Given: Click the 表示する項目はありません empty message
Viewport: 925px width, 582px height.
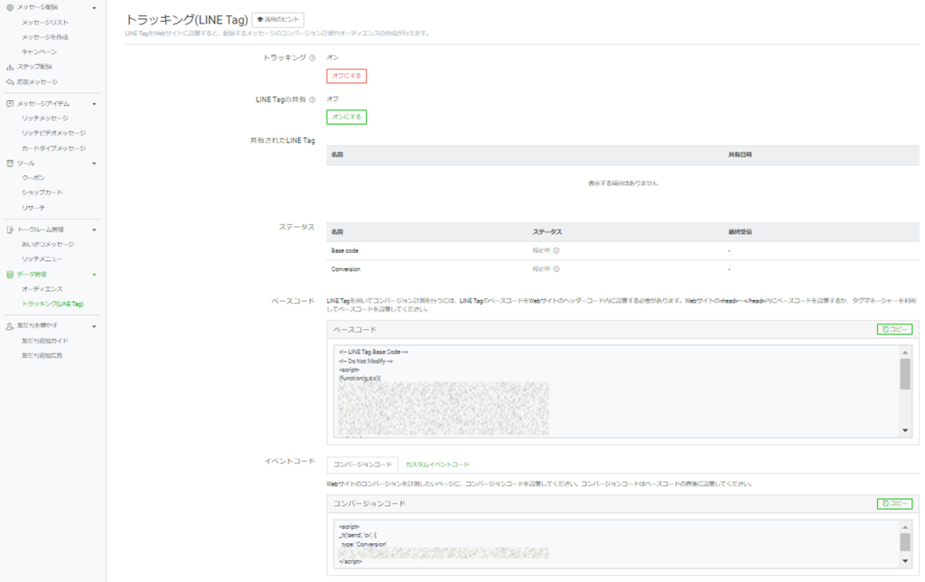Looking at the screenshot, I should [x=623, y=183].
